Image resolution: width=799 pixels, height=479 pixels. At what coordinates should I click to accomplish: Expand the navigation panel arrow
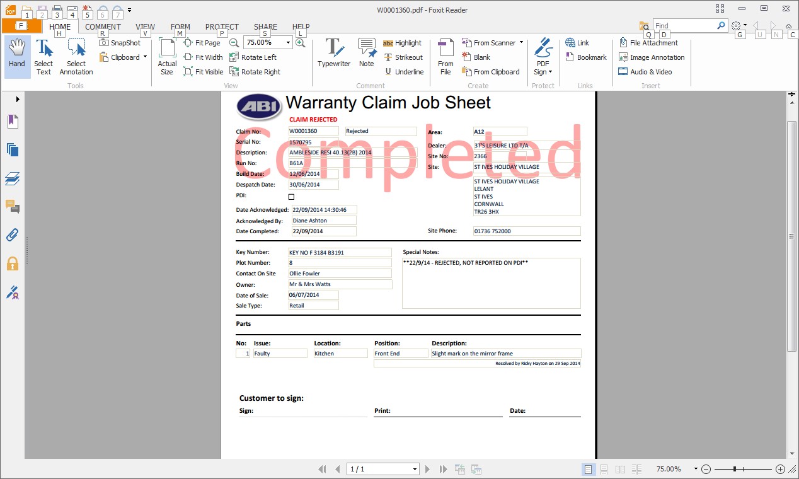pos(18,100)
